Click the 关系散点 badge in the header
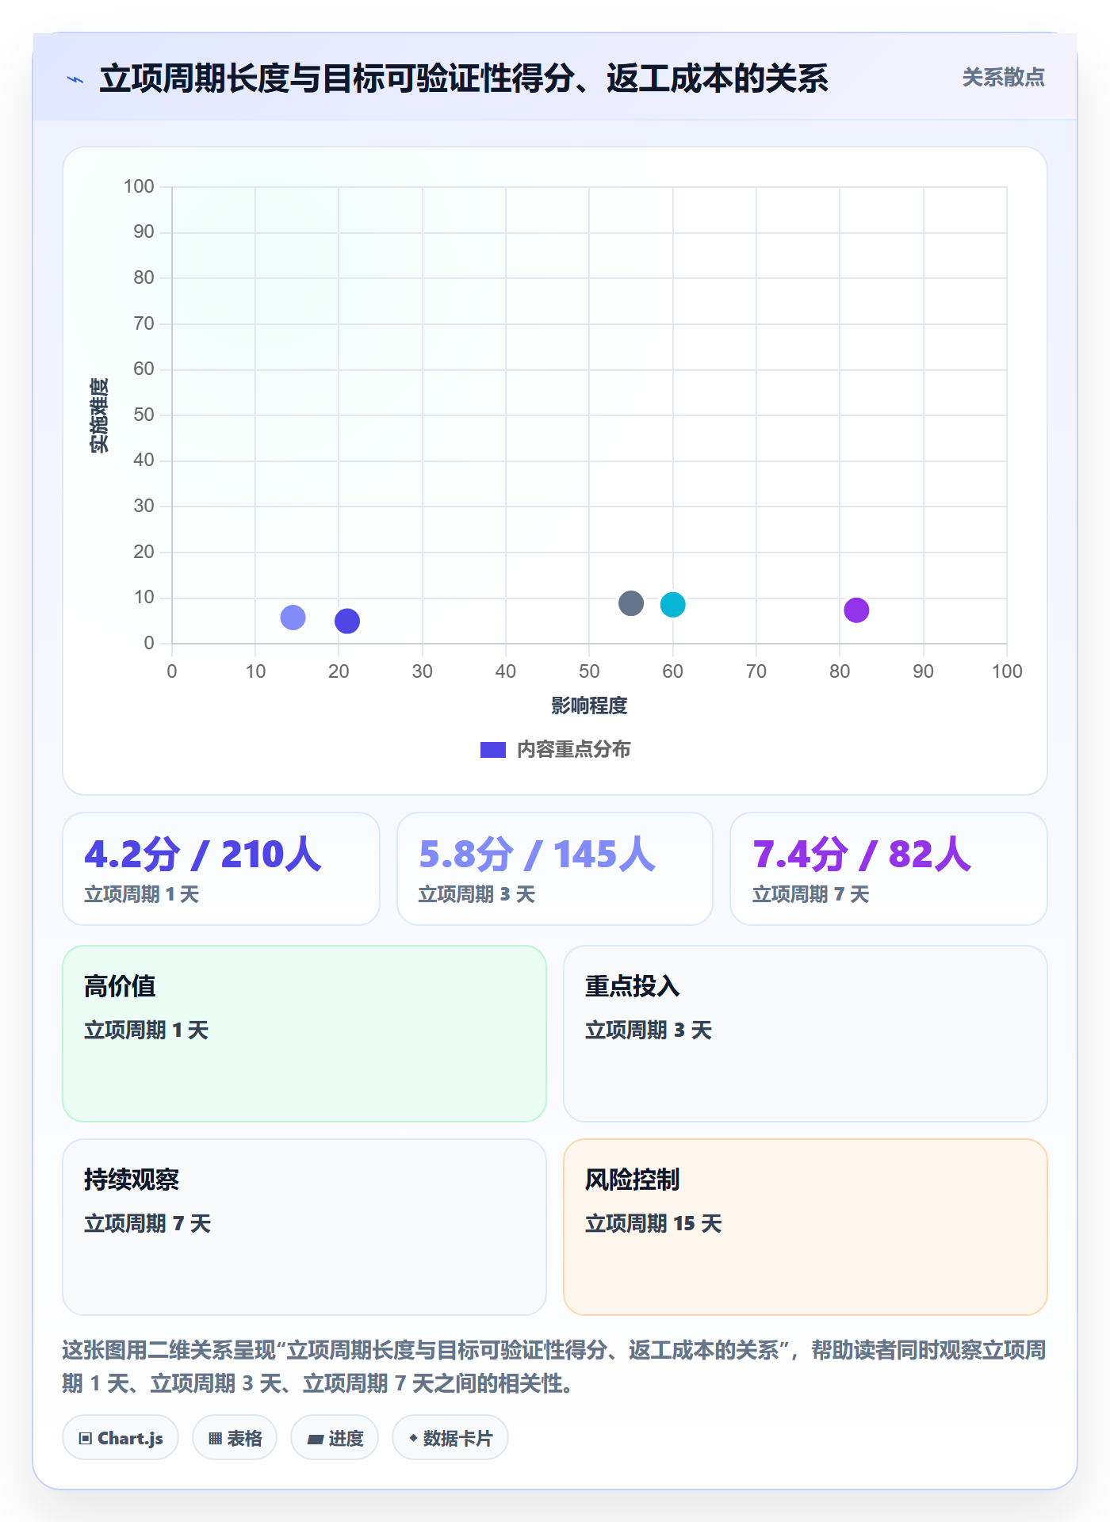Viewport: 1110px width, 1522px height. tap(1003, 78)
